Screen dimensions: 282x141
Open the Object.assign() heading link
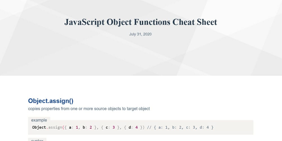51,101
